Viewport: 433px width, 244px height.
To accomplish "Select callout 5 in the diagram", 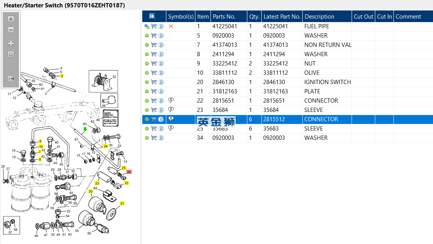I will pyautogui.click(x=62, y=76).
